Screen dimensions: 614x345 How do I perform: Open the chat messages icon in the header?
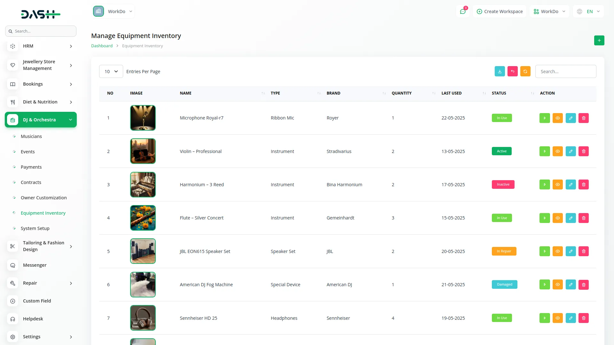coord(462,11)
